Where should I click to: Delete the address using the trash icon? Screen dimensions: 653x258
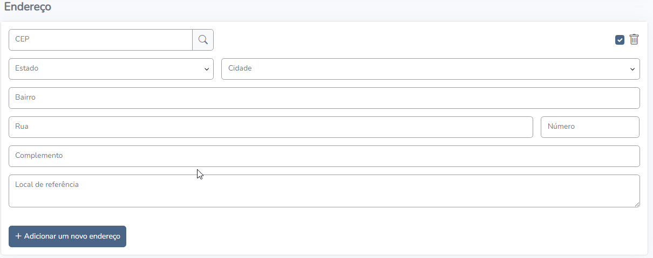(634, 39)
